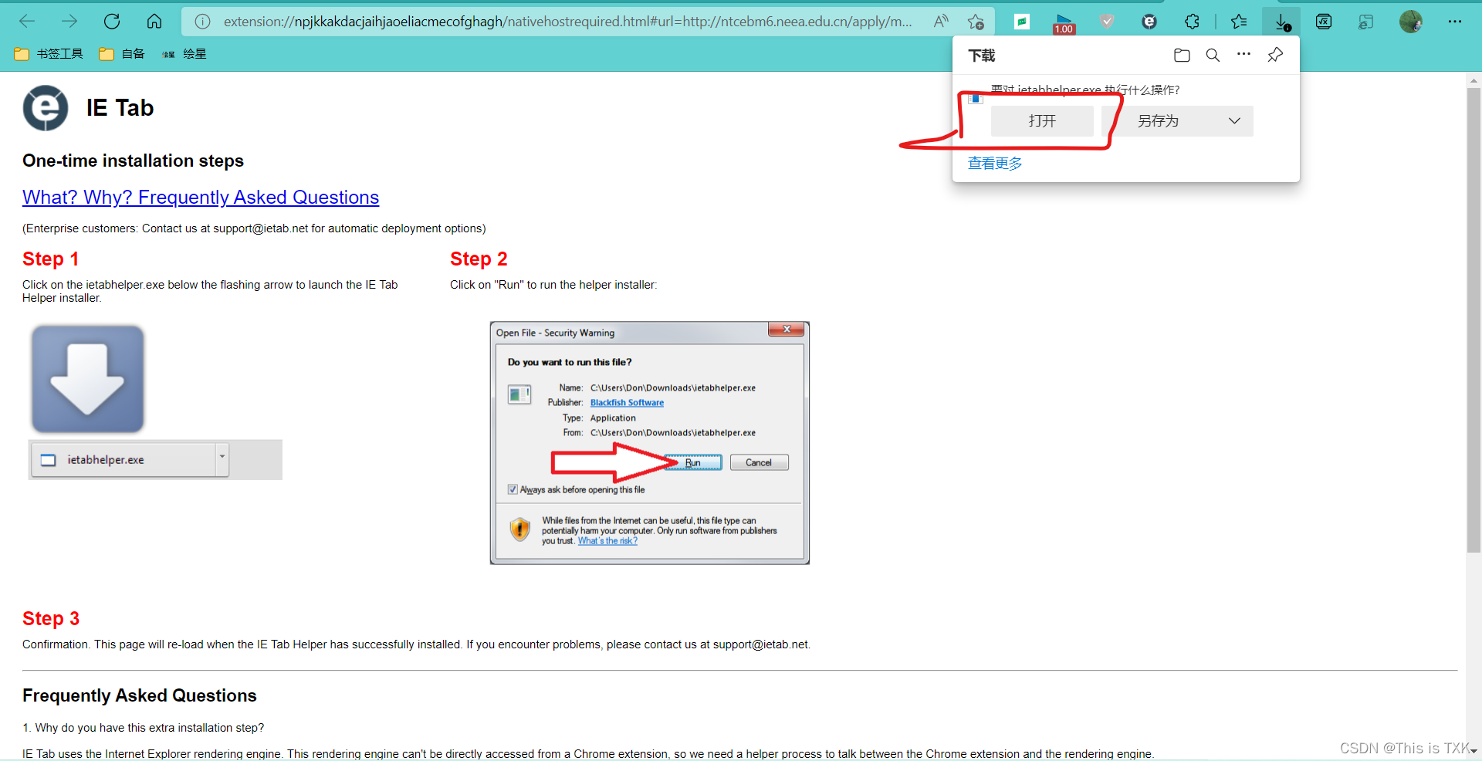Add this page to favorites
This screenshot has width=1482, height=761.
click(976, 22)
